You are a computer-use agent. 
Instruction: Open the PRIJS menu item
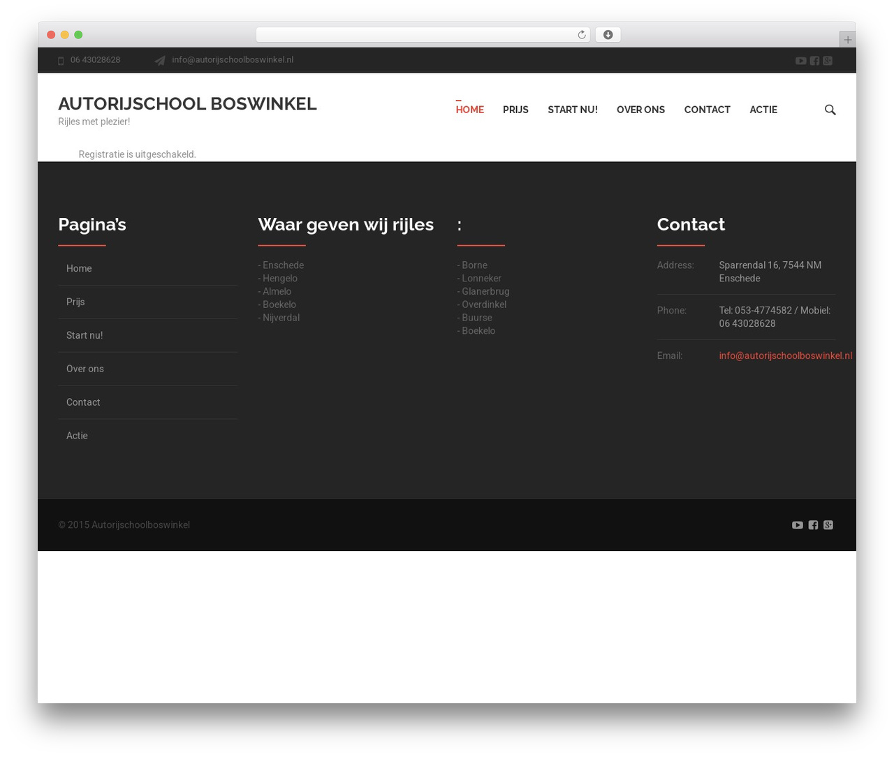515,110
